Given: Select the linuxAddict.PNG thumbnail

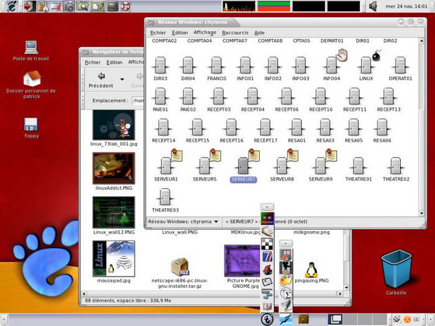Looking at the screenshot, I should pos(113,169).
